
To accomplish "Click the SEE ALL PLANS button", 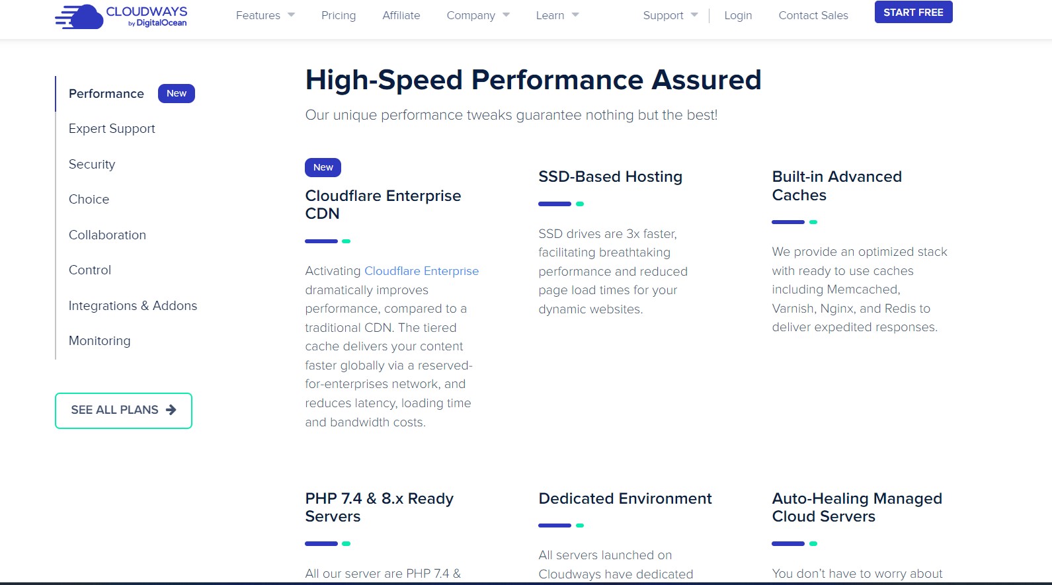I will point(124,410).
